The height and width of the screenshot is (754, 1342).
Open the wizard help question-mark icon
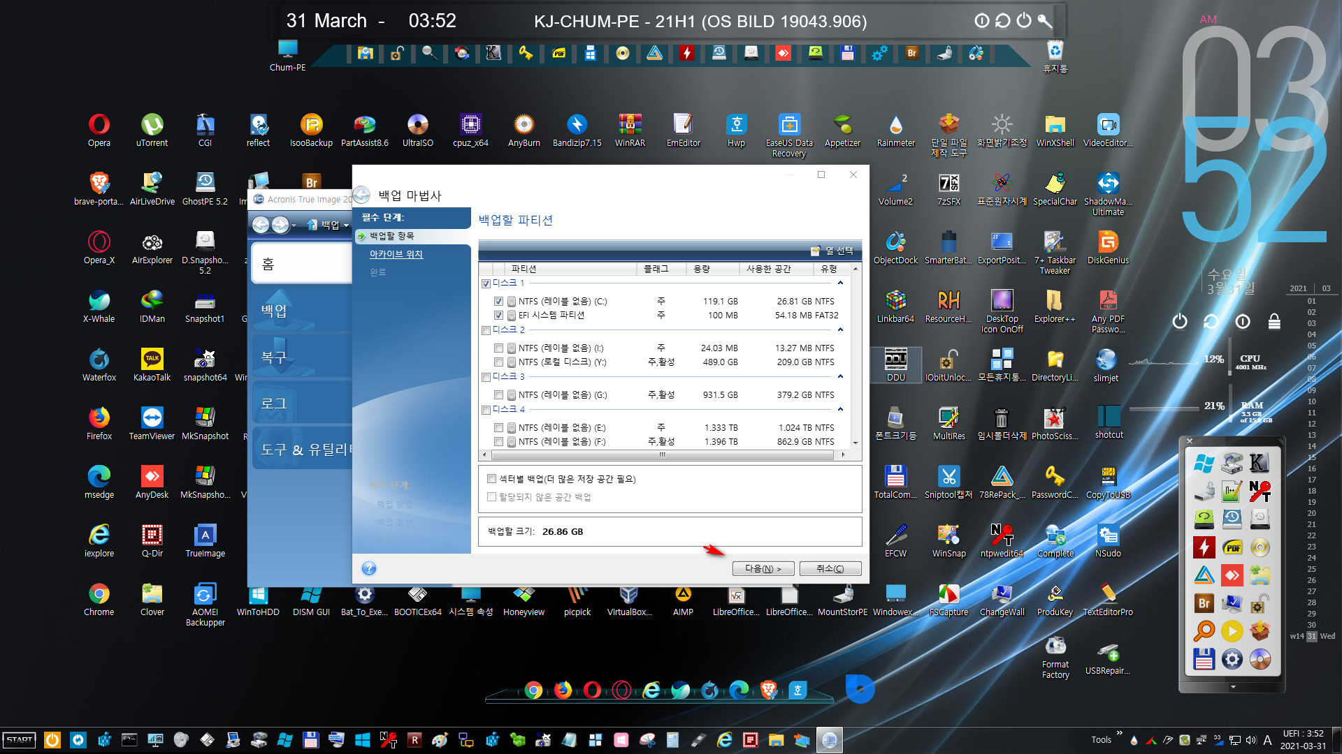pos(369,568)
